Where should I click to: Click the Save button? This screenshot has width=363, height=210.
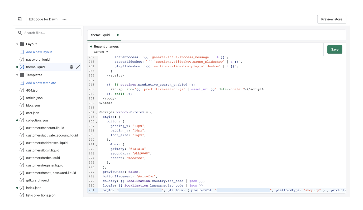(x=335, y=49)
